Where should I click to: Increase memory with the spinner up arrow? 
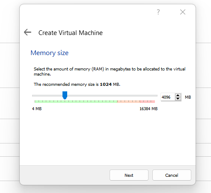178,95
